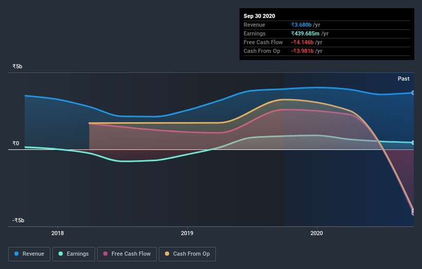Click the Sep 30 2020 tooltip date
Image resolution: width=422 pixels, height=269 pixels.
259,16
